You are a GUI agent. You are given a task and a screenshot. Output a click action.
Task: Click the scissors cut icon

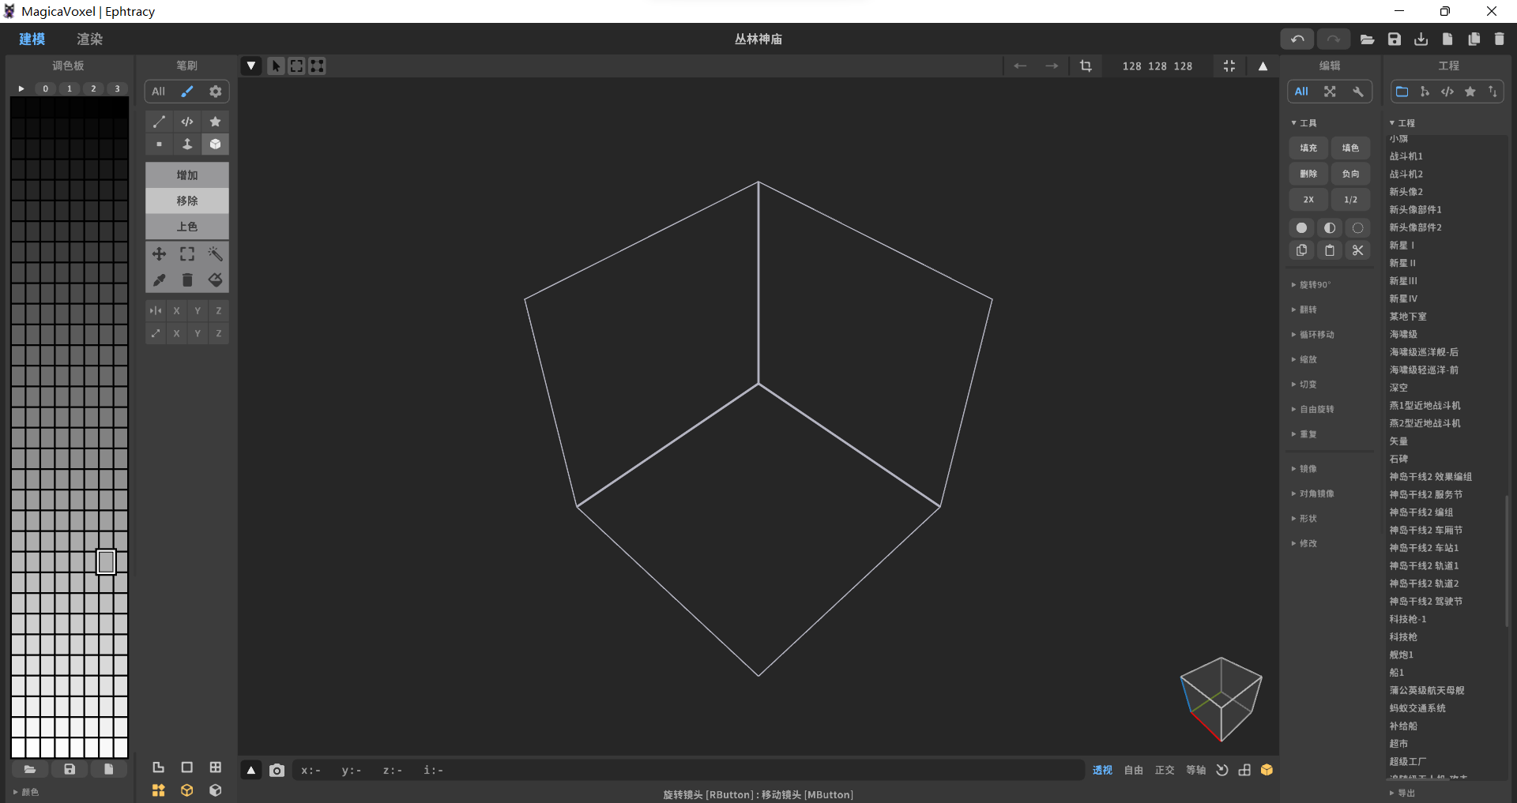coord(1357,250)
